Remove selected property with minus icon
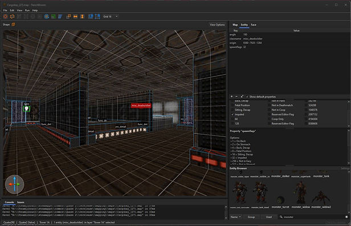351x226 pixels. point(236,96)
